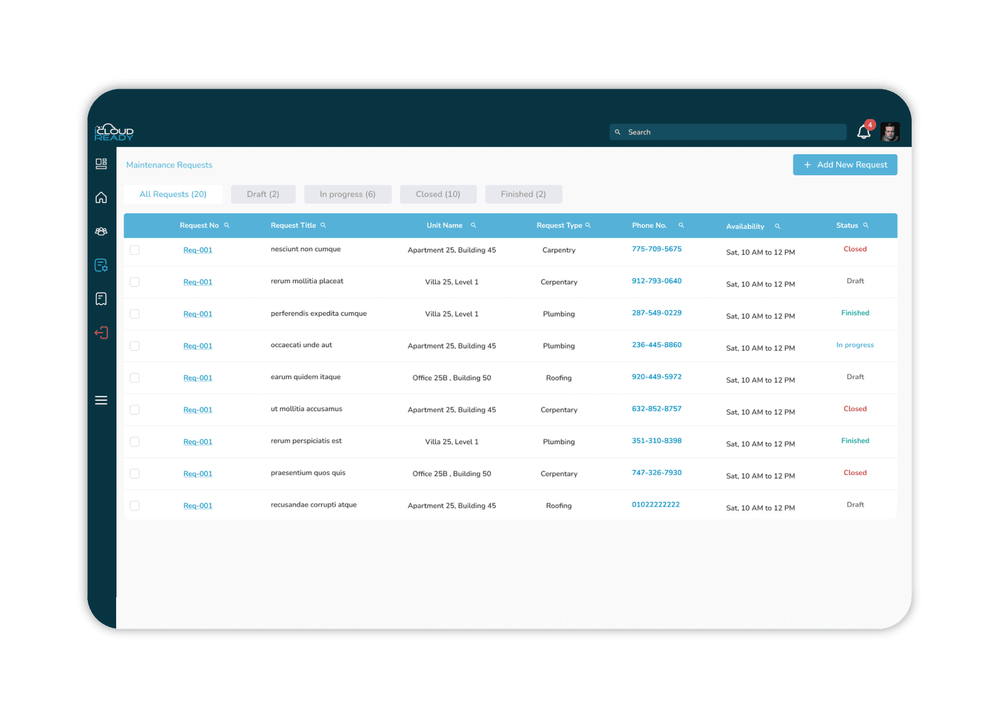
Task: Open the Invoices/Receipts sidebar icon
Action: click(x=101, y=298)
